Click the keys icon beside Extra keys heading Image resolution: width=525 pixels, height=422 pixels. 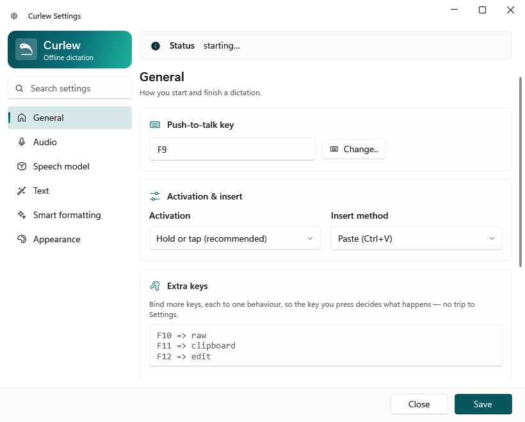pos(155,286)
